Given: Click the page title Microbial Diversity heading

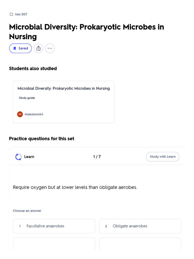Looking at the screenshot, I should tap(87, 32).
